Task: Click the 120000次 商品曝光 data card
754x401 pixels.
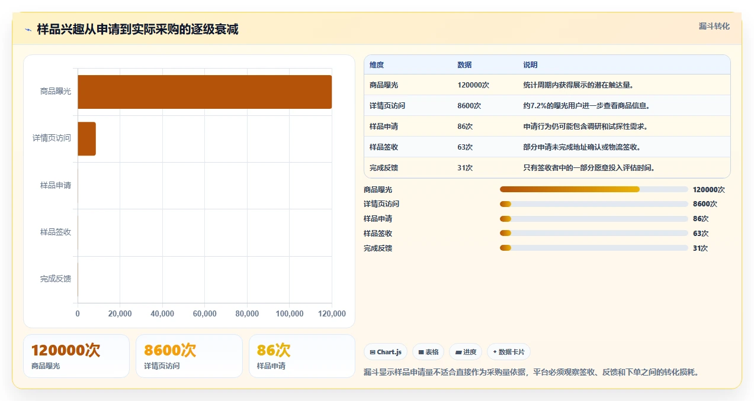Action: pyautogui.click(x=76, y=356)
